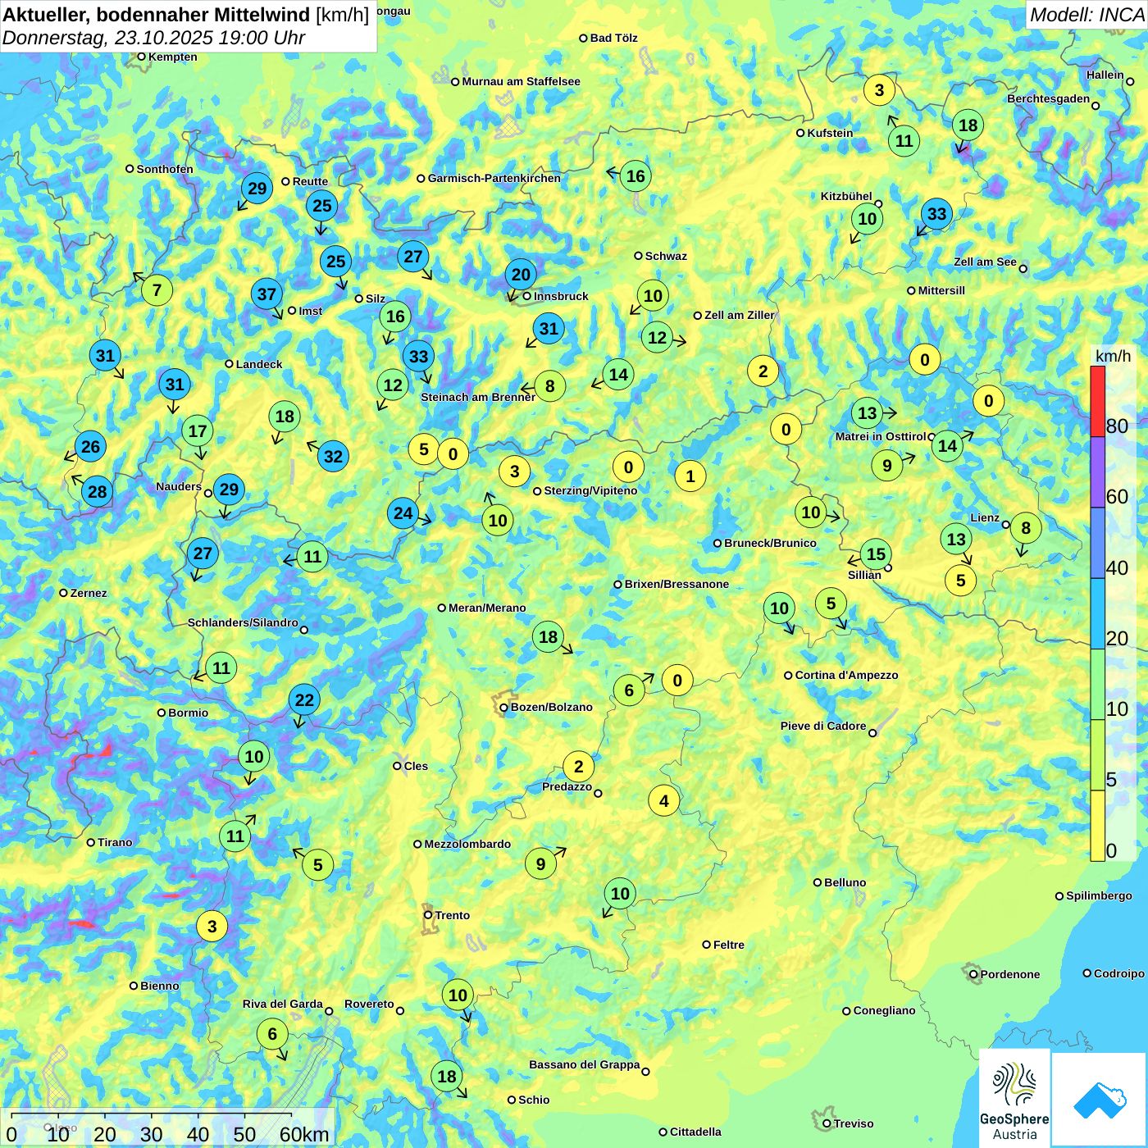Screen dimensions: 1148x1148
Task: Pick the 7 km/h wind station marker
Action: (157, 290)
